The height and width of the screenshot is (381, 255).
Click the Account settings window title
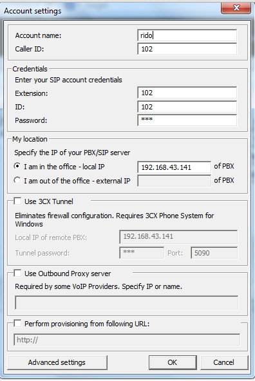[x=33, y=11]
